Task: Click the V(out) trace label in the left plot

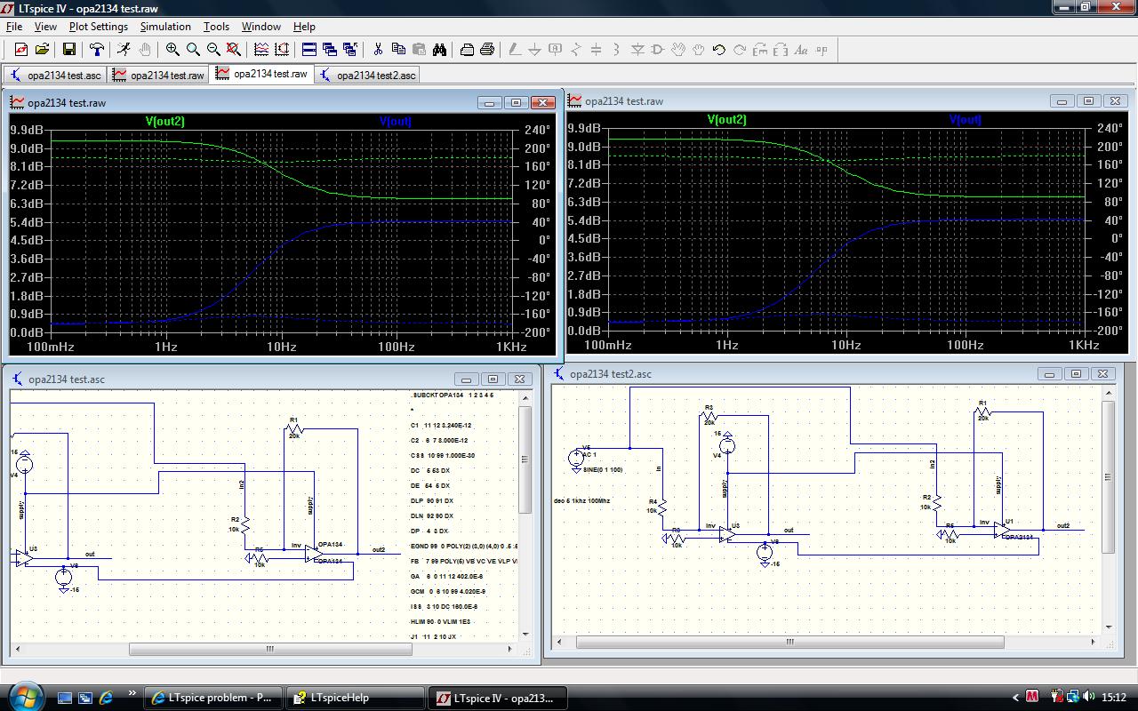Action: pyautogui.click(x=395, y=121)
